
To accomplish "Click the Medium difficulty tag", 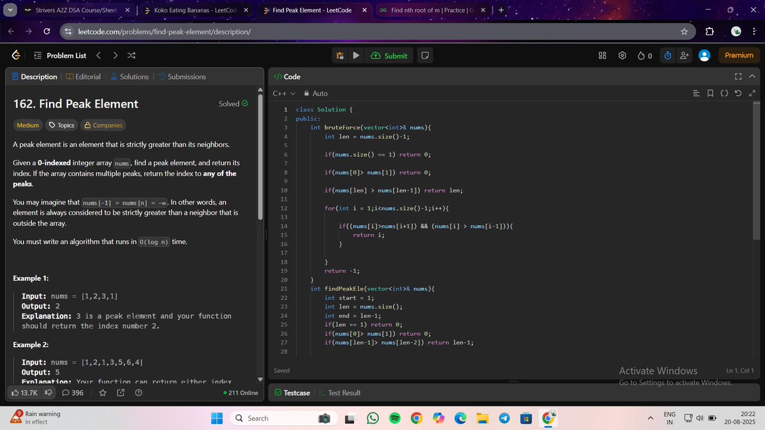I will pos(27,125).
